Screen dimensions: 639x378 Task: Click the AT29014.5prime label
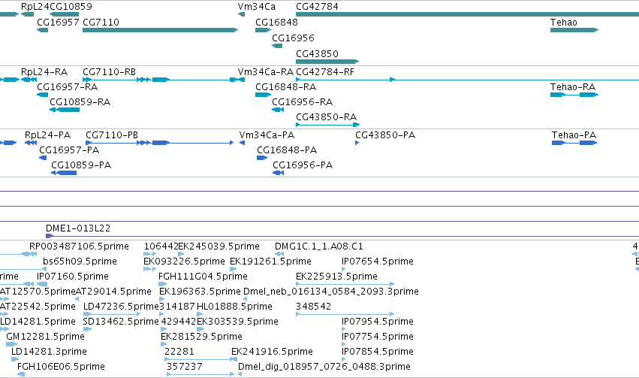[113, 292]
